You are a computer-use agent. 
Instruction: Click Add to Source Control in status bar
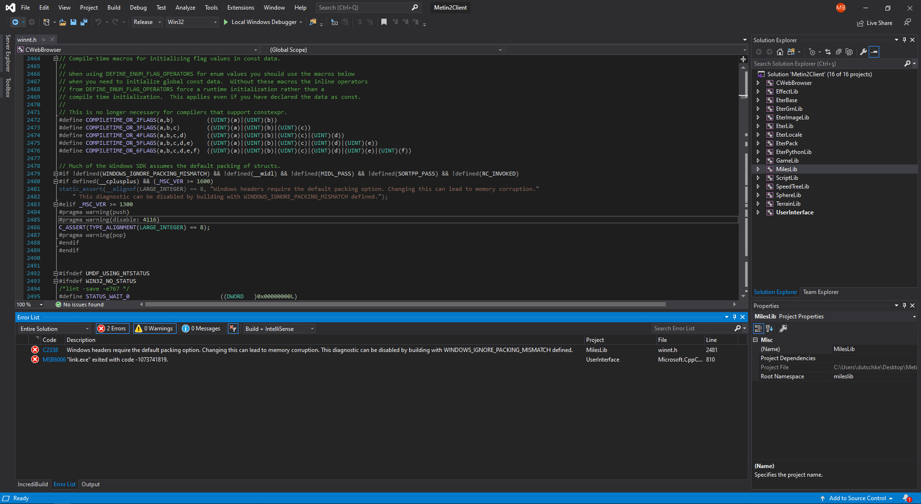[x=857, y=498]
